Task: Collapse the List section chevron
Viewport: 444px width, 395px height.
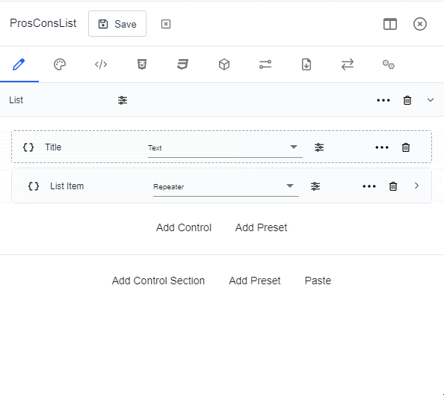Action: click(x=431, y=100)
